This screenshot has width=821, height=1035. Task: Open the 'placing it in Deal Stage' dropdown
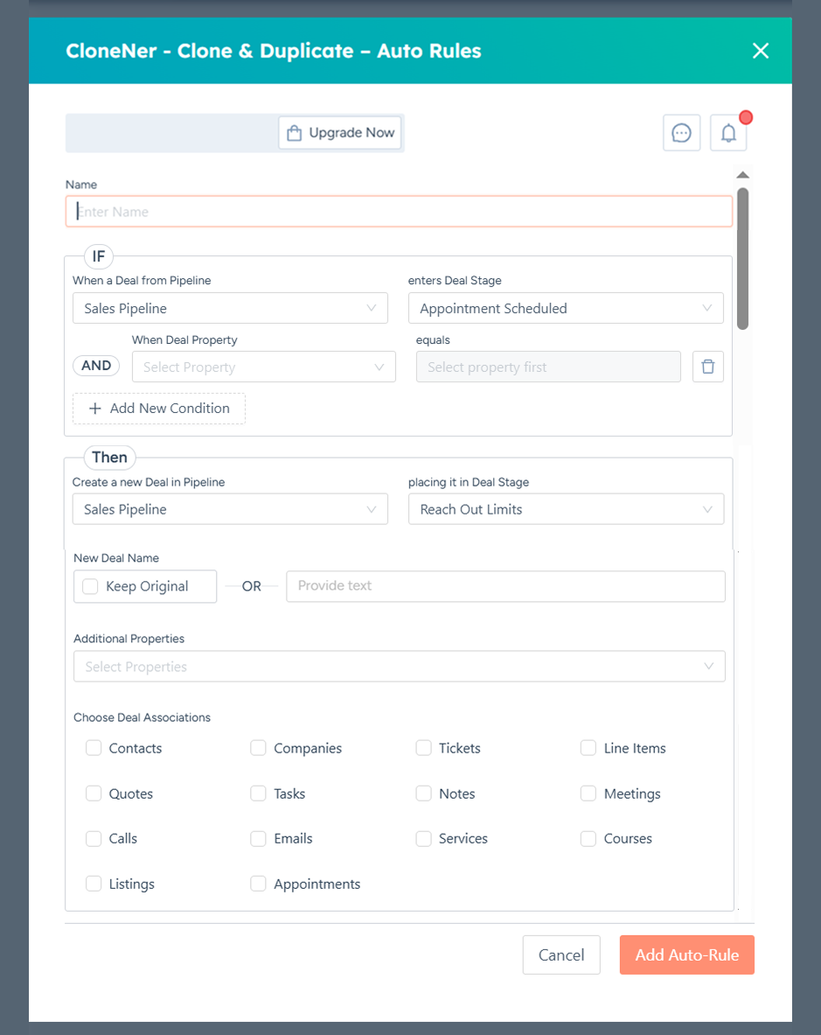pos(566,509)
